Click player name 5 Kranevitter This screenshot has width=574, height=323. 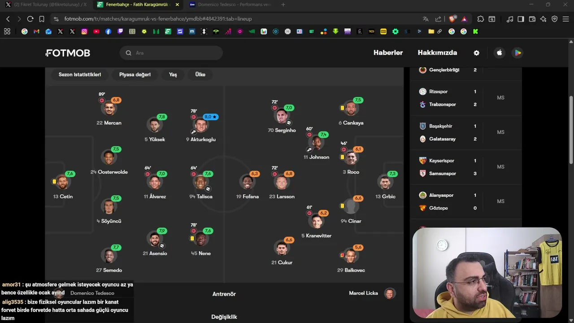click(x=316, y=236)
